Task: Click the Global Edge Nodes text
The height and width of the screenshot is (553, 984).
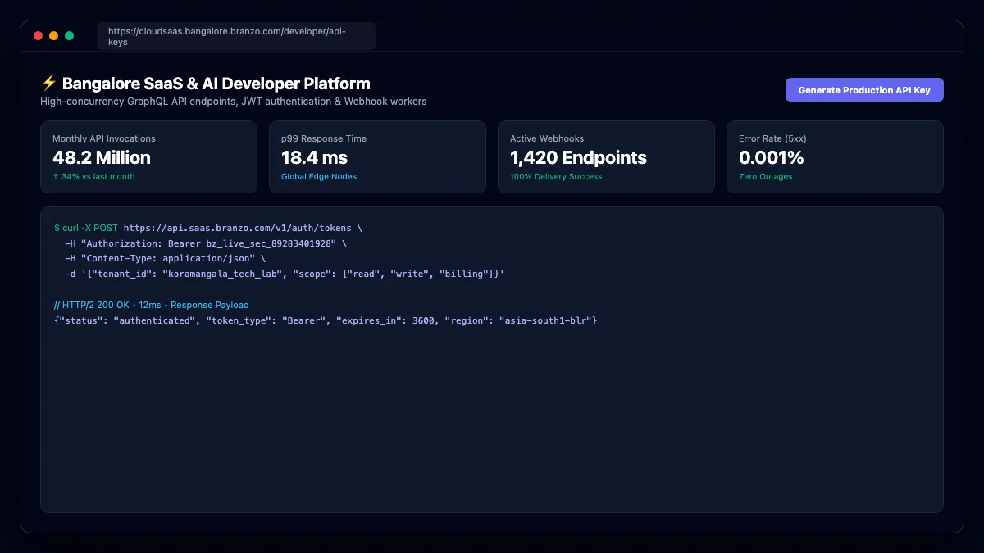Action: click(x=319, y=176)
